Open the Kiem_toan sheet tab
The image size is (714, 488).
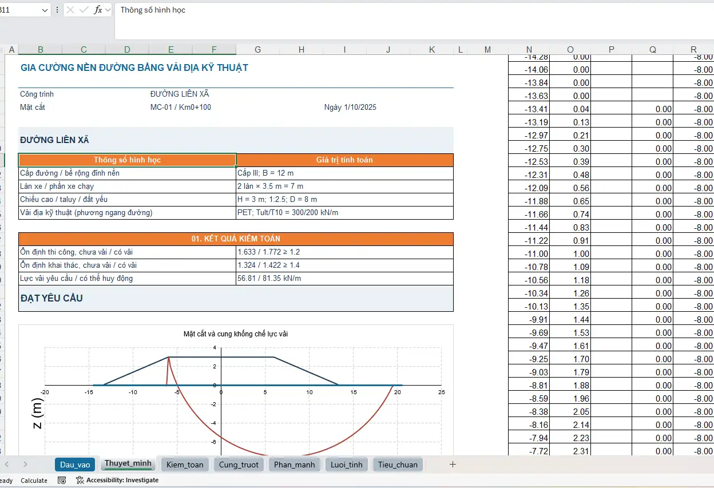point(185,465)
